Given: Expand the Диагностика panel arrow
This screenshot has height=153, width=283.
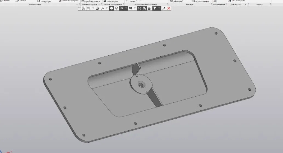Looking at the screenshot, I should pyautogui.click(x=246, y=4).
